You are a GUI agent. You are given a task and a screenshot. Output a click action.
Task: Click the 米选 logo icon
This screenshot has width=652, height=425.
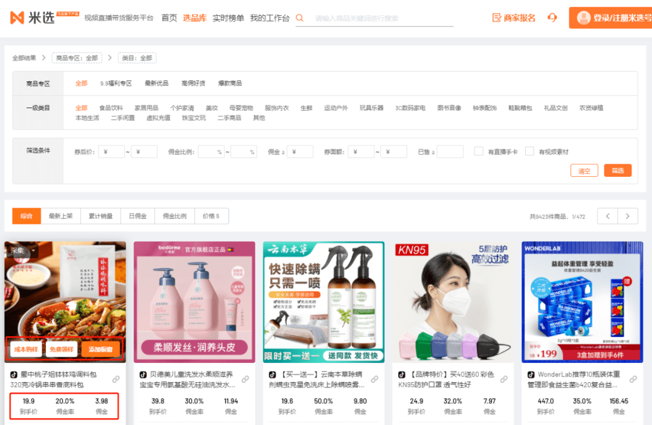(17, 18)
